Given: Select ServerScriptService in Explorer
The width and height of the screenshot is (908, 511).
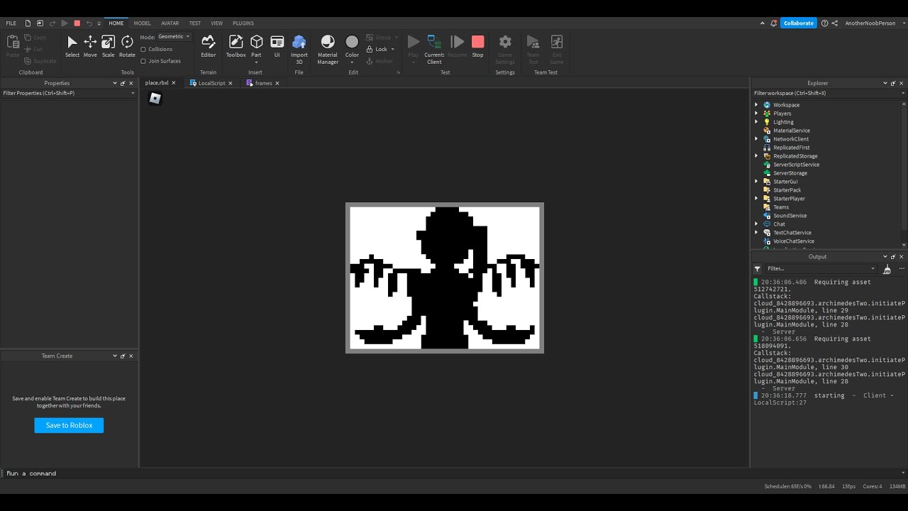Looking at the screenshot, I should (796, 165).
